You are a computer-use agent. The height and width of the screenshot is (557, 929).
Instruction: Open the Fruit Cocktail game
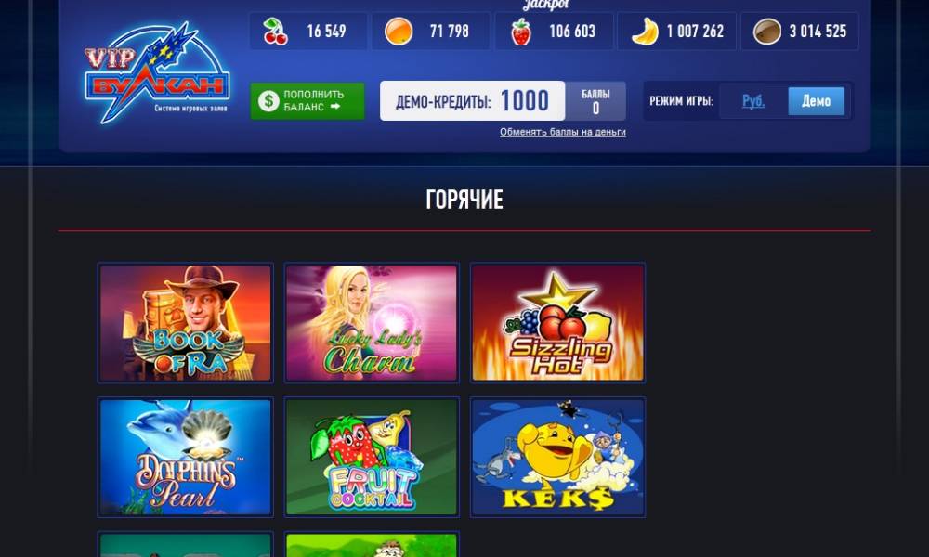coord(372,457)
